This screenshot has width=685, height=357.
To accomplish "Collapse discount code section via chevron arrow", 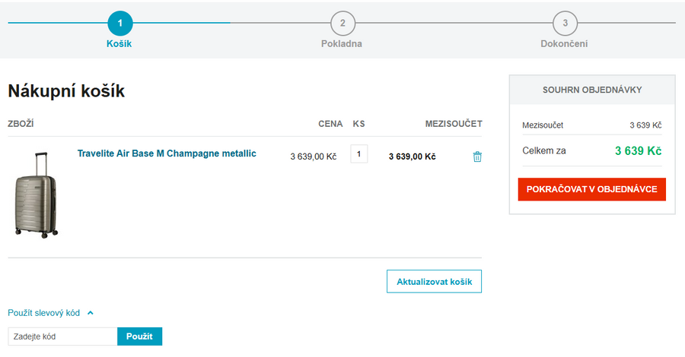I will tap(90, 312).
